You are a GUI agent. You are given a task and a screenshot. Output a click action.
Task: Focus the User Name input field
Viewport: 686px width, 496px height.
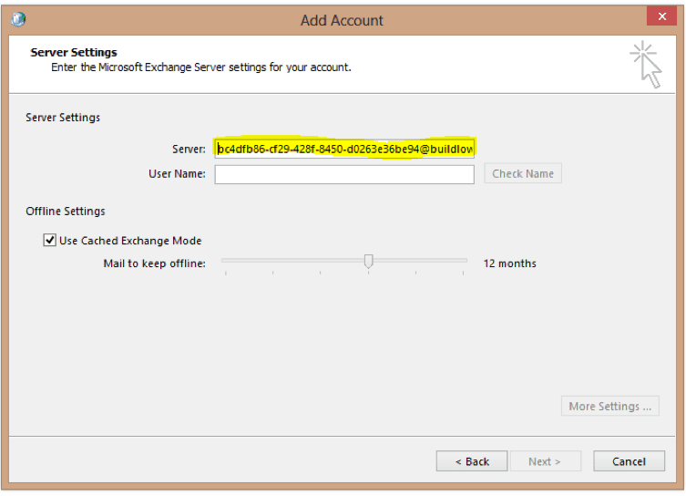tap(344, 174)
